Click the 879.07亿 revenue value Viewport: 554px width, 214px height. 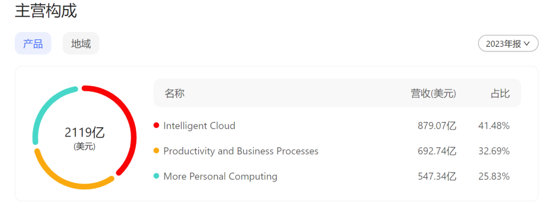pyautogui.click(x=437, y=126)
